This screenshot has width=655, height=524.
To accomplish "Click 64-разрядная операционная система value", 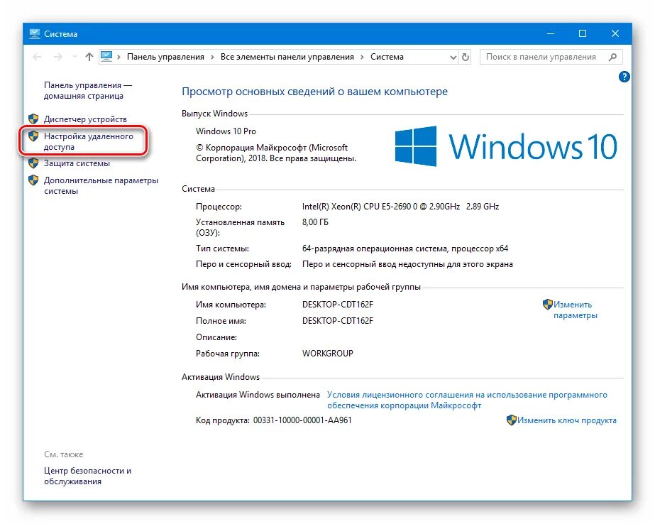I will [405, 249].
